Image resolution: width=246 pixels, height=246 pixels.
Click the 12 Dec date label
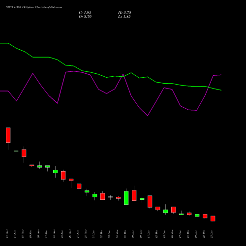(156, 234)
